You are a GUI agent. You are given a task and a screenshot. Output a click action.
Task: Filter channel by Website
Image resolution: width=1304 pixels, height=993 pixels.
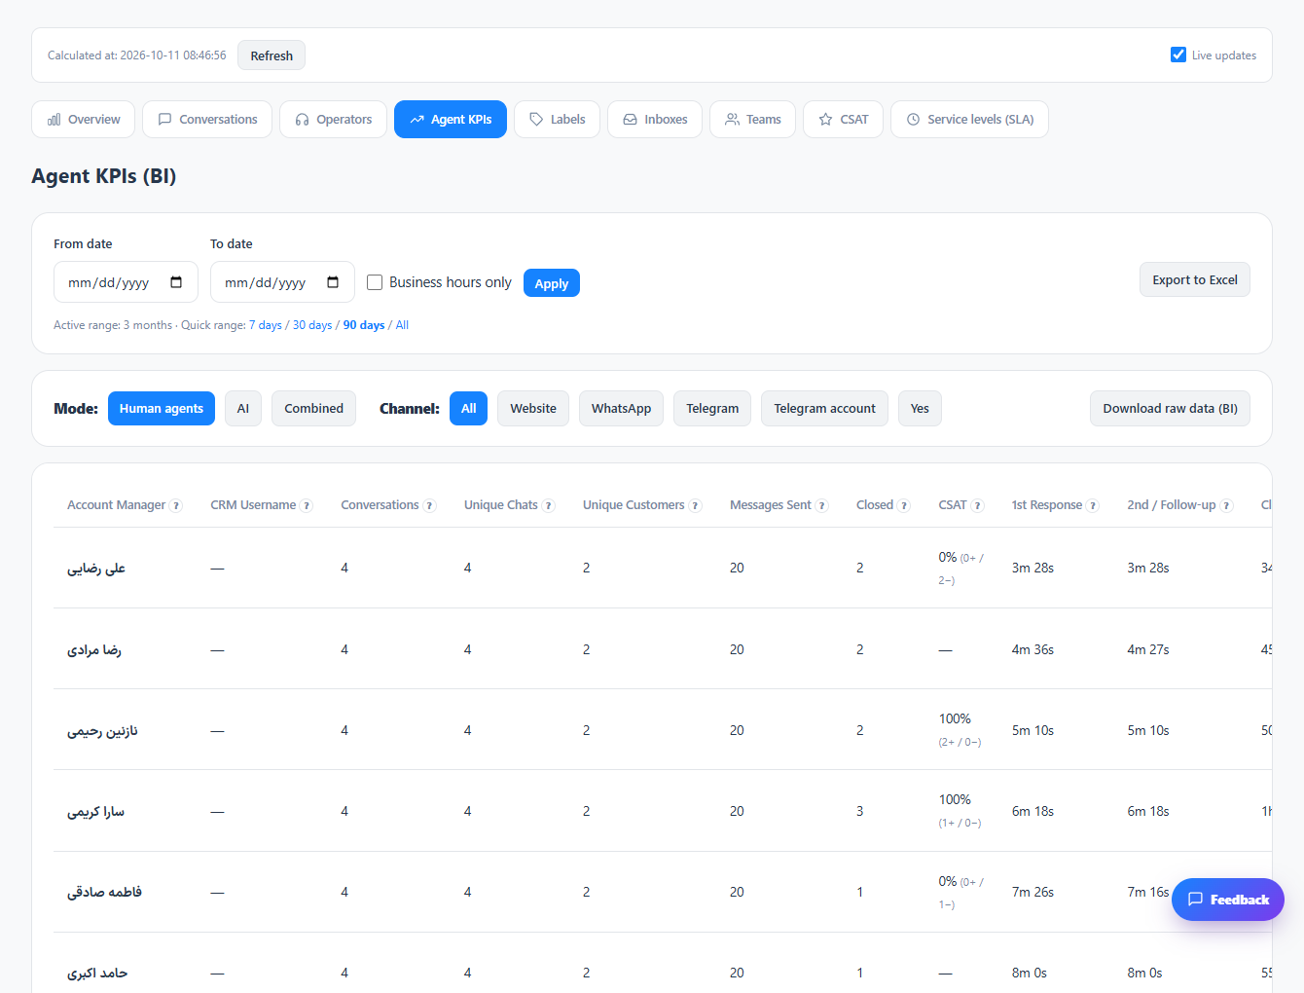click(x=533, y=409)
